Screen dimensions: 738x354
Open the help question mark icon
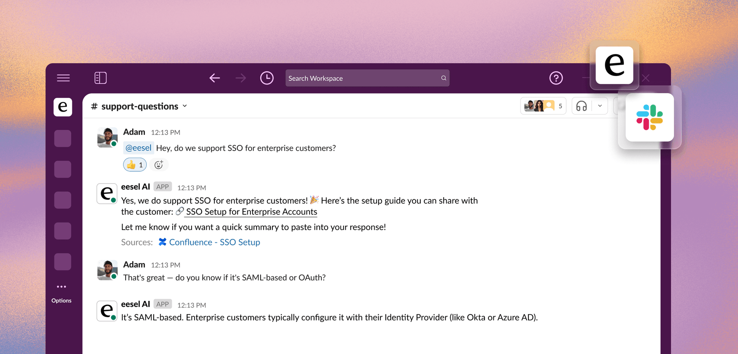556,78
